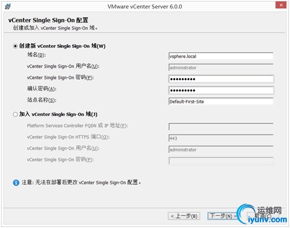Click the greyed administrator username field under create domain

[221, 68]
